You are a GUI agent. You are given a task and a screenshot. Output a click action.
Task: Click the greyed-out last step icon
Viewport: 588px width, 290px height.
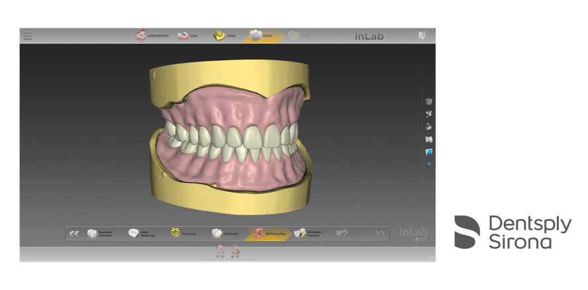point(342,233)
